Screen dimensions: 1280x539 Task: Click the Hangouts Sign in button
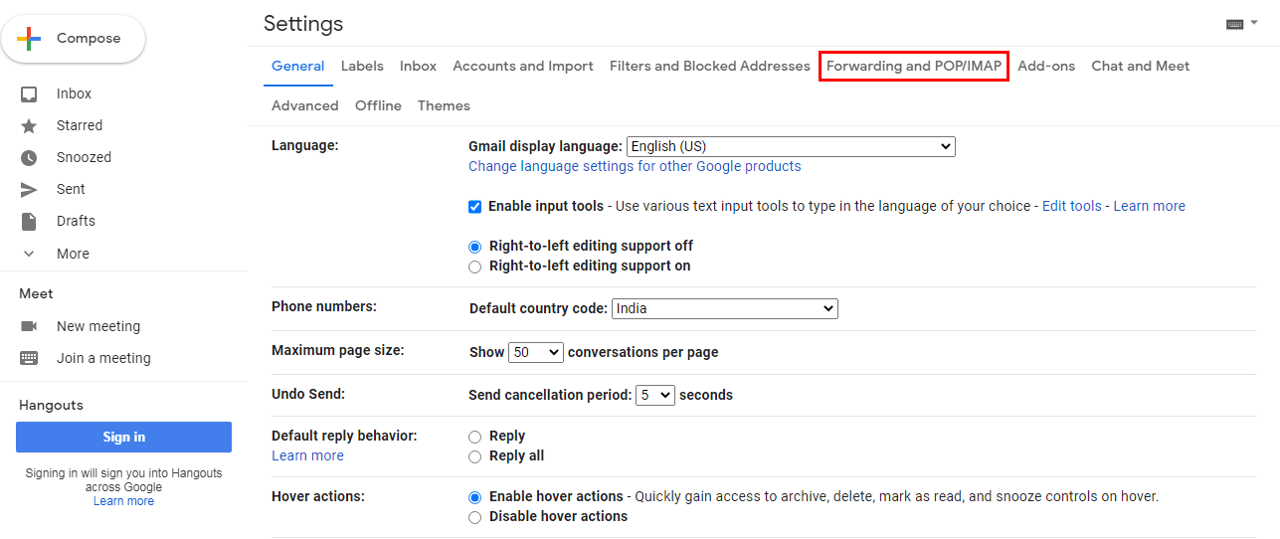pyautogui.click(x=123, y=438)
